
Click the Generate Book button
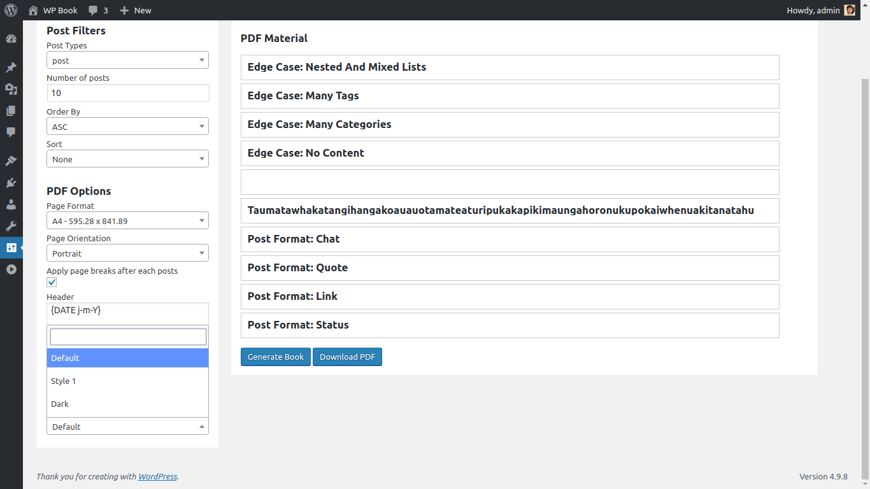pyautogui.click(x=275, y=357)
